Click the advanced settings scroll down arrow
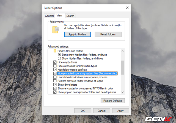176x123 pixels. click(x=123, y=92)
